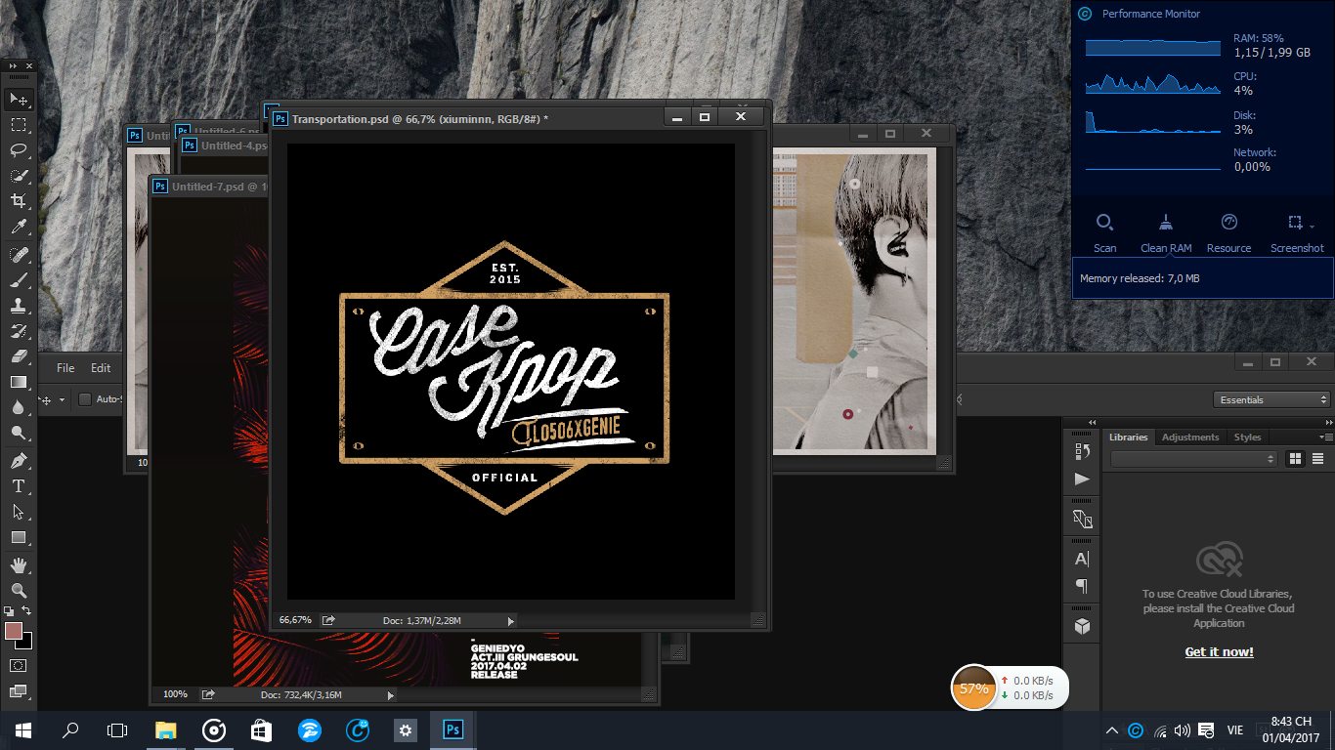Change the screen mode button
This screenshot has height=750, width=1335.
(19, 691)
